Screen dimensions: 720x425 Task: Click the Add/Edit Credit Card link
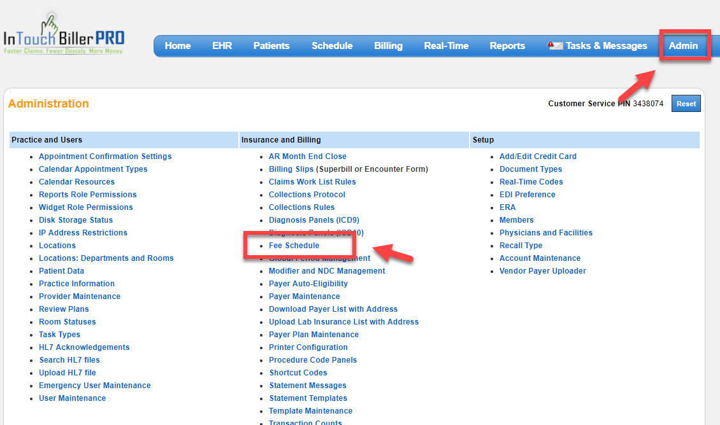pyautogui.click(x=538, y=157)
